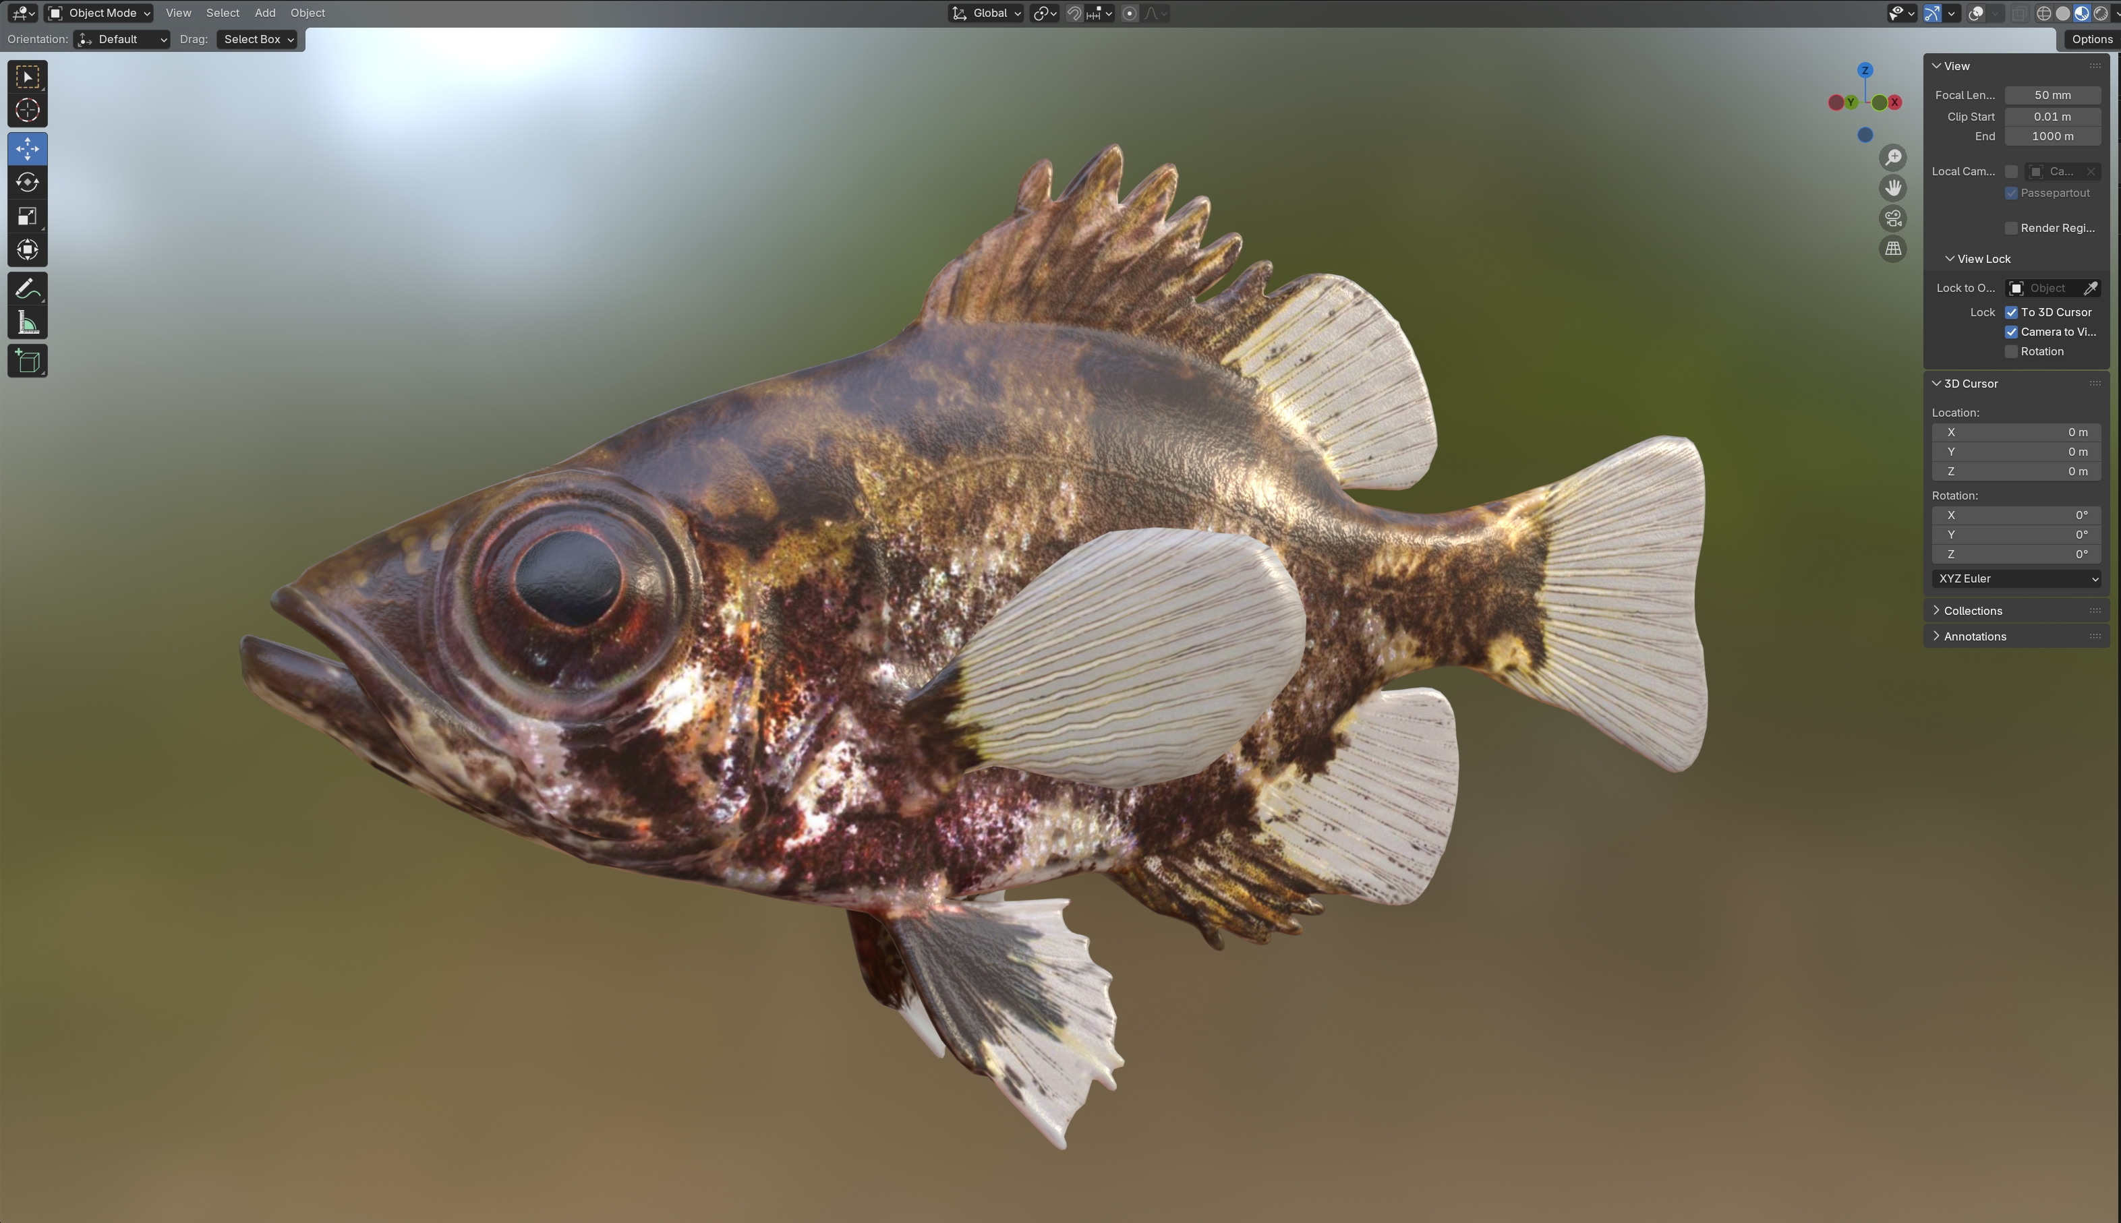
Task: Select the Scale tool
Action: pos(27,216)
